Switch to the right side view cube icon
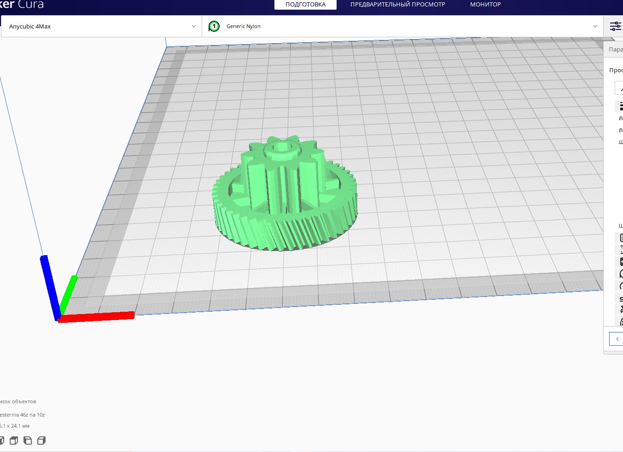 [x=41, y=441]
